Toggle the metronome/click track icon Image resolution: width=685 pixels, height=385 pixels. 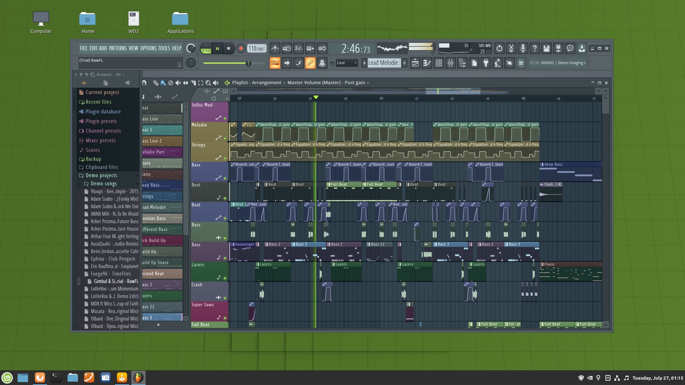[275, 48]
